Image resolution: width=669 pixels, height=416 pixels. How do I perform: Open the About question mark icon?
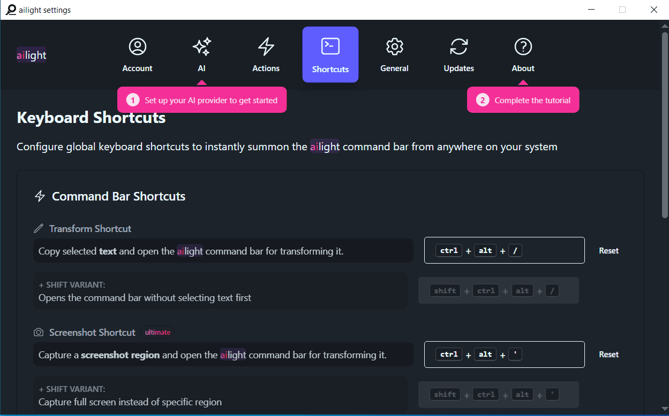click(523, 47)
